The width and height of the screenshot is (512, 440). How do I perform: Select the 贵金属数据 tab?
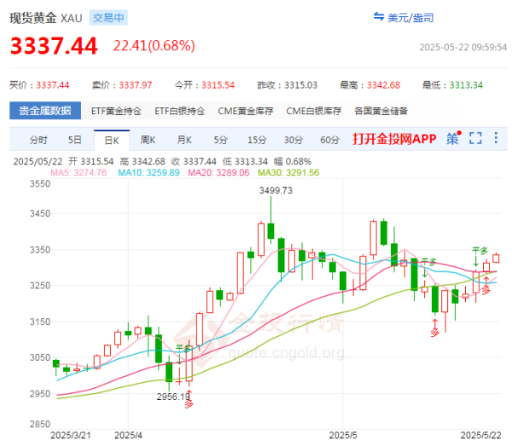[x=45, y=111]
